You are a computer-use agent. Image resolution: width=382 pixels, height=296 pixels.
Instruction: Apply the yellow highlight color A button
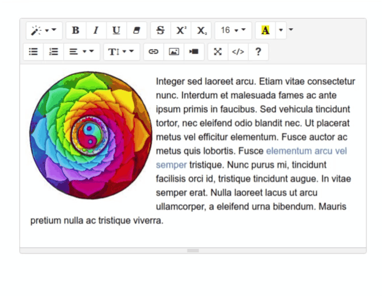(265, 30)
